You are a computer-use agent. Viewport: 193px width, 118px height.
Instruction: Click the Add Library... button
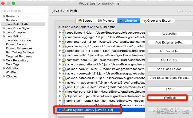click(x=170, y=60)
